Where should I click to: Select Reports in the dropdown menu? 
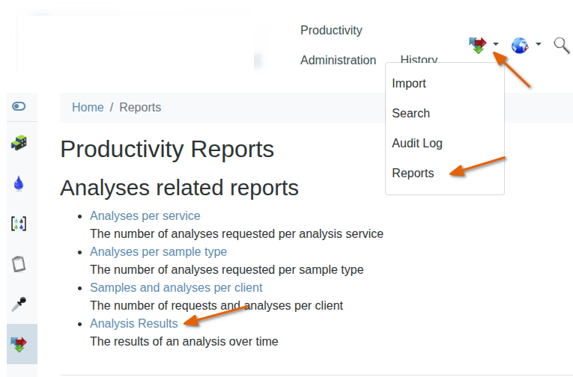(x=413, y=174)
